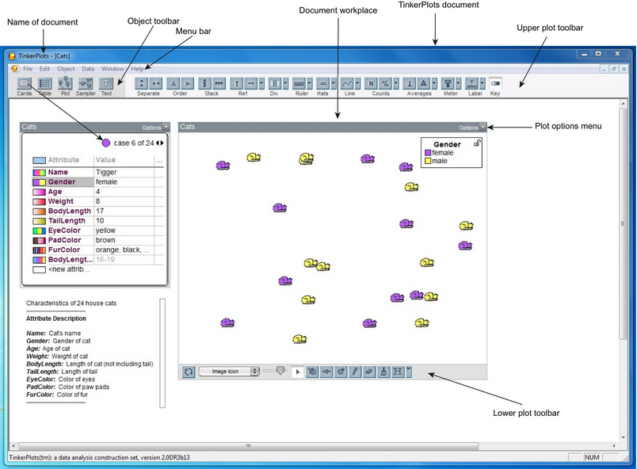Toggle the Gender legend lock icon
637x469 pixels.
click(x=477, y=143)
